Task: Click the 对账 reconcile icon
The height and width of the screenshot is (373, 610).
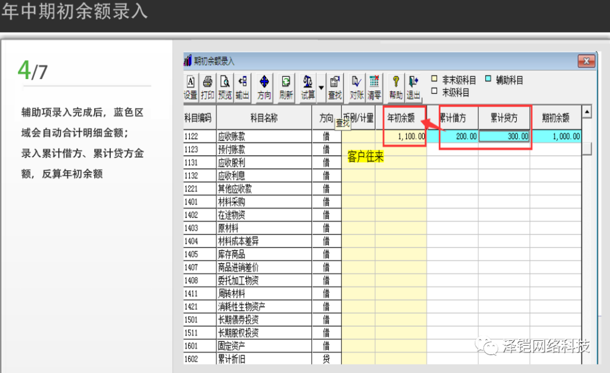Action: coord(356,88)
